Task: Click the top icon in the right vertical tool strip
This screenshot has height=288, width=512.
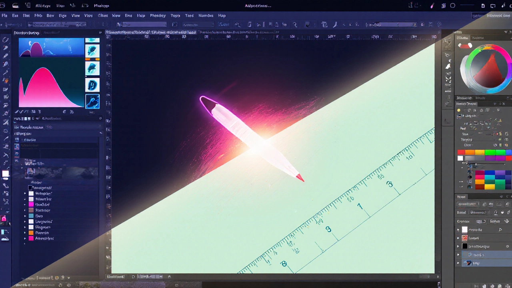Action: pos(448,41)
